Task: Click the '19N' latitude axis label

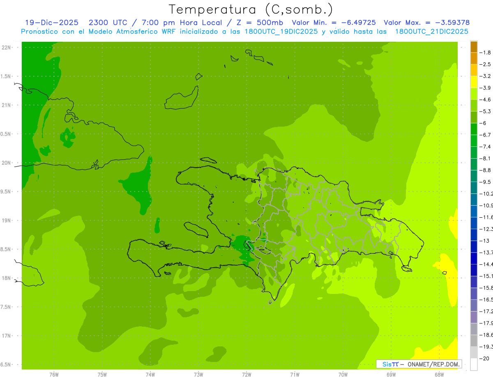Action: point(6,221)
